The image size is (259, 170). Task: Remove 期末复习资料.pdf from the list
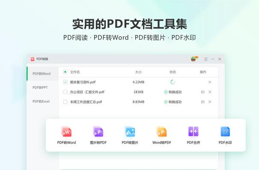(210, 82)
